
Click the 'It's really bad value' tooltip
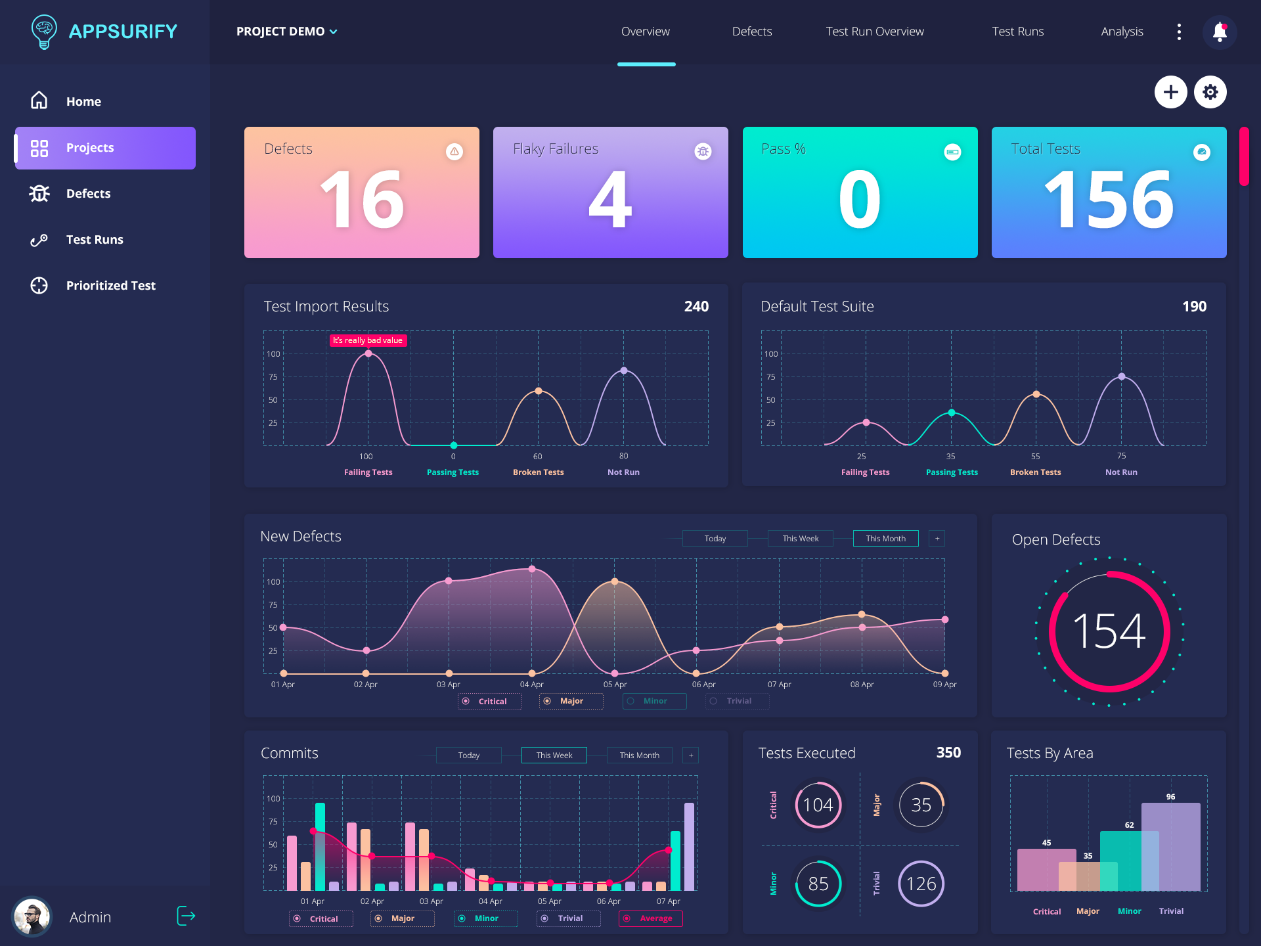click(368, 340)
